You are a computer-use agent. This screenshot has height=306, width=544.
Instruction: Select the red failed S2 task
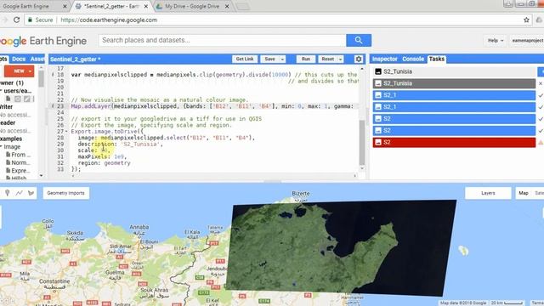[x=455, y=142]
